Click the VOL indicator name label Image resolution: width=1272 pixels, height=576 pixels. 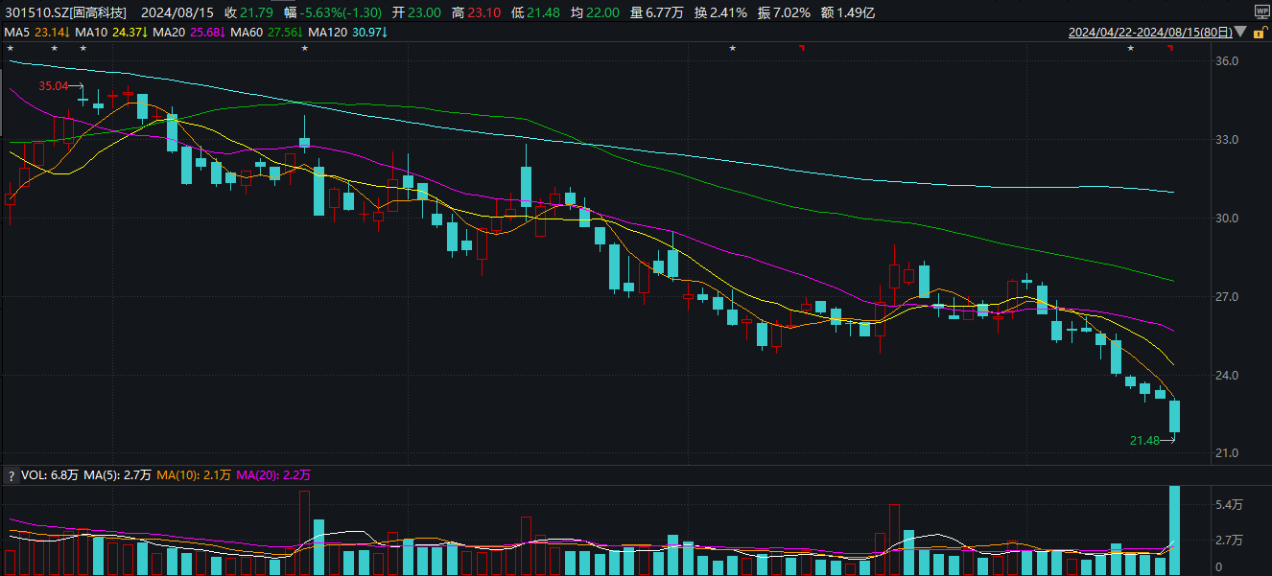pyautogui.click(x=32, y=475)
